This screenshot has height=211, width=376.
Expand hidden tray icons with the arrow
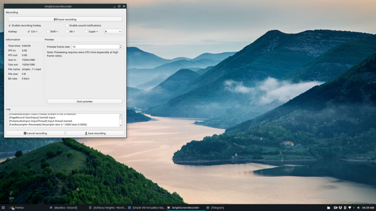[x=354, y=208]
